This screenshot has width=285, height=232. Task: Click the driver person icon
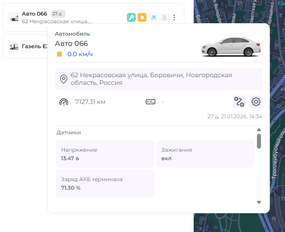click(164, 17)
